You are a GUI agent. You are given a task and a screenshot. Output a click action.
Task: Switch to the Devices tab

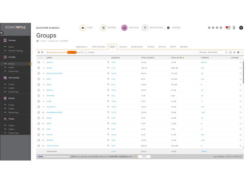[162, 47]
